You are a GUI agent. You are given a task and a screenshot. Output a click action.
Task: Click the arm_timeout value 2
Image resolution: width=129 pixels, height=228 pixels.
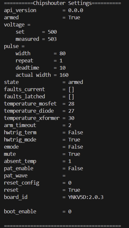tap(70, 125)
